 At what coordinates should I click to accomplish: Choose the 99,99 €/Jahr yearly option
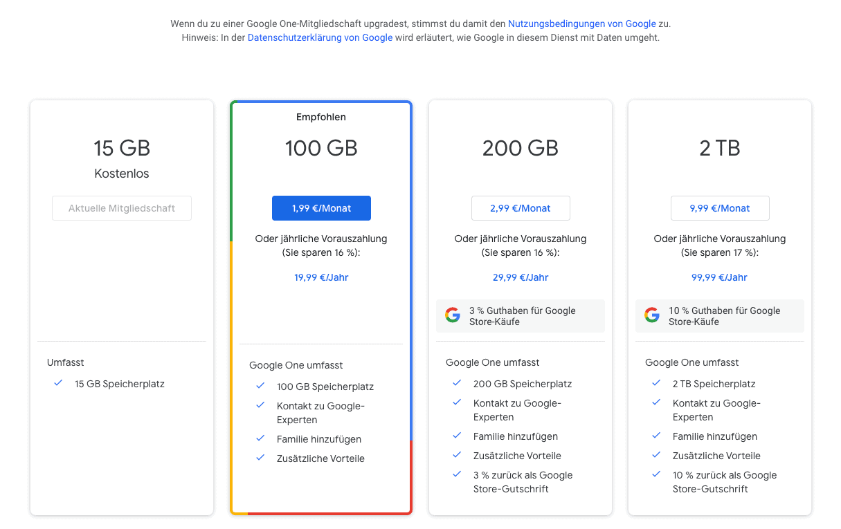[x=720, y=277]
